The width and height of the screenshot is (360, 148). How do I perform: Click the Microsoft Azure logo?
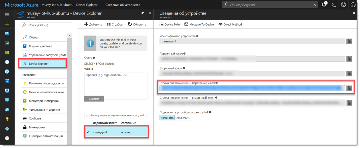tap(22, 5)
